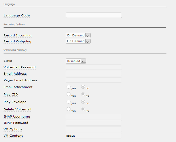Click the Pager Email Address field
Viewport: 176px width, 142px height.
(x=94, y=80)
